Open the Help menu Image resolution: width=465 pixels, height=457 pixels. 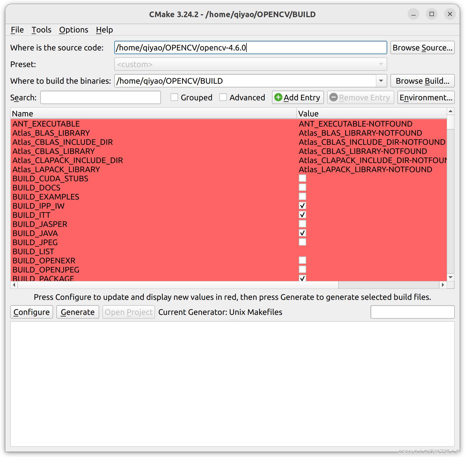(x=104, y=30)
